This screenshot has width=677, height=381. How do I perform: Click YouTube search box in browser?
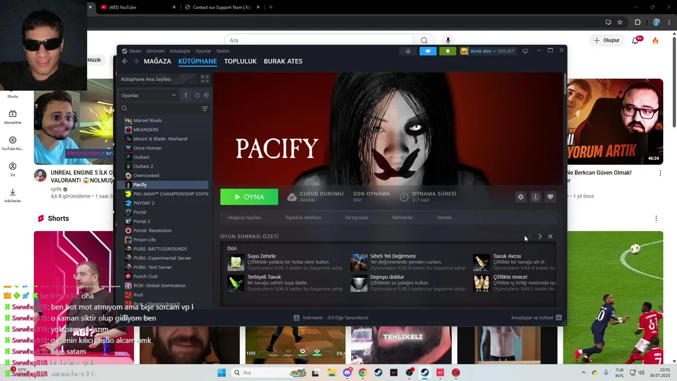pyautogui.click(x=319, y=40)
